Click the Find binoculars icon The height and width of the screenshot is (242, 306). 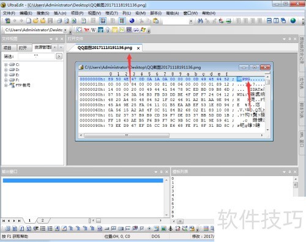[x=200, y=21]
